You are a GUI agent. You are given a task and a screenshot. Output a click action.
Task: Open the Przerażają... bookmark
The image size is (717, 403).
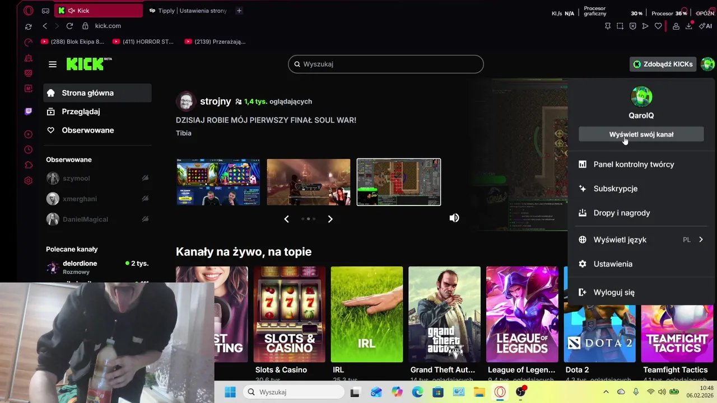(x=215, y=41)
